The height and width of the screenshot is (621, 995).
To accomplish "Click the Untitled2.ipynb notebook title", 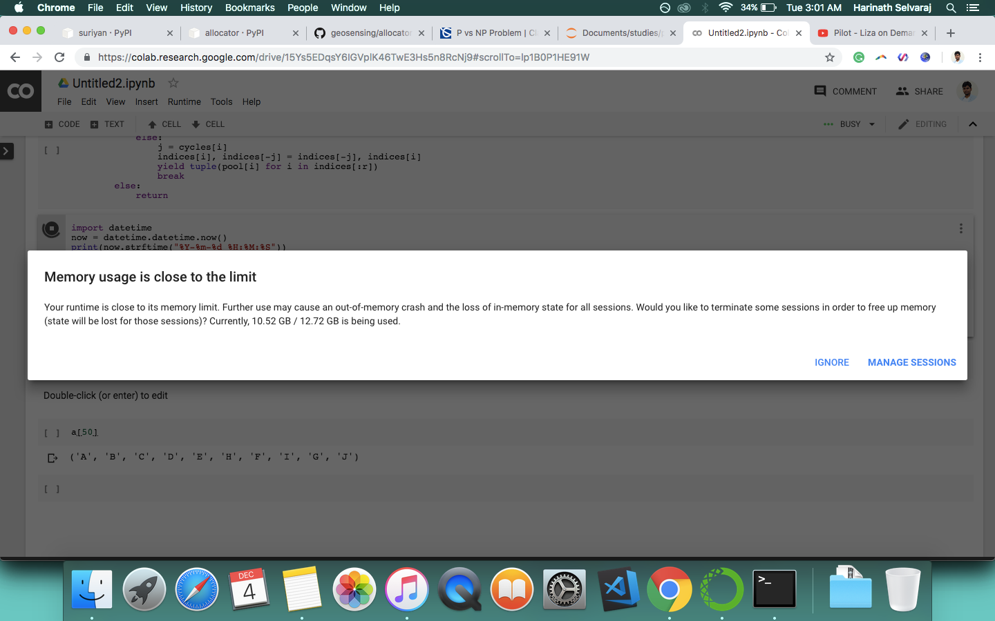I will pos(114,83).
